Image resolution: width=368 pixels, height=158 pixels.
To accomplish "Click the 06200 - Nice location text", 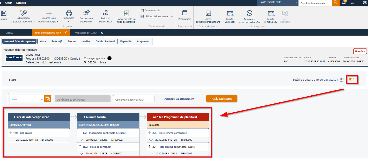I will 97,62.
